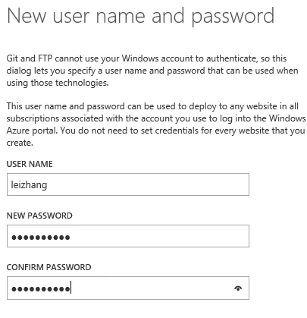
Task: Place the cursor in the Confirm Password field
Action: pyautogui.click(x=128, y=288)
